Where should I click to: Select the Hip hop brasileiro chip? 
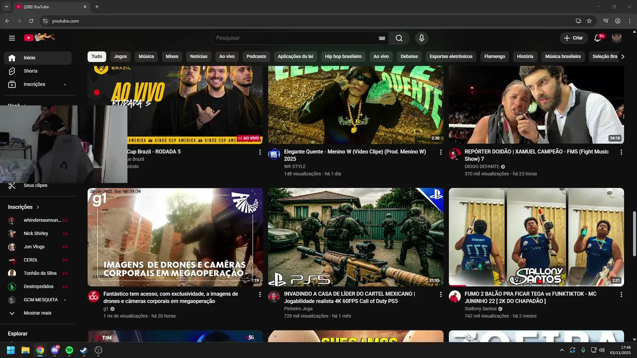point(343,57)
